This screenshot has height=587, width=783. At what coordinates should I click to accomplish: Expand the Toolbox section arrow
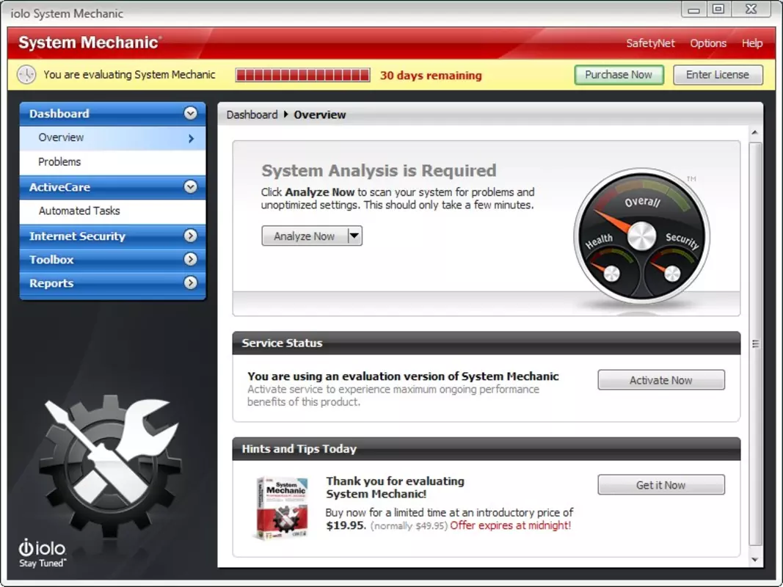190,259
